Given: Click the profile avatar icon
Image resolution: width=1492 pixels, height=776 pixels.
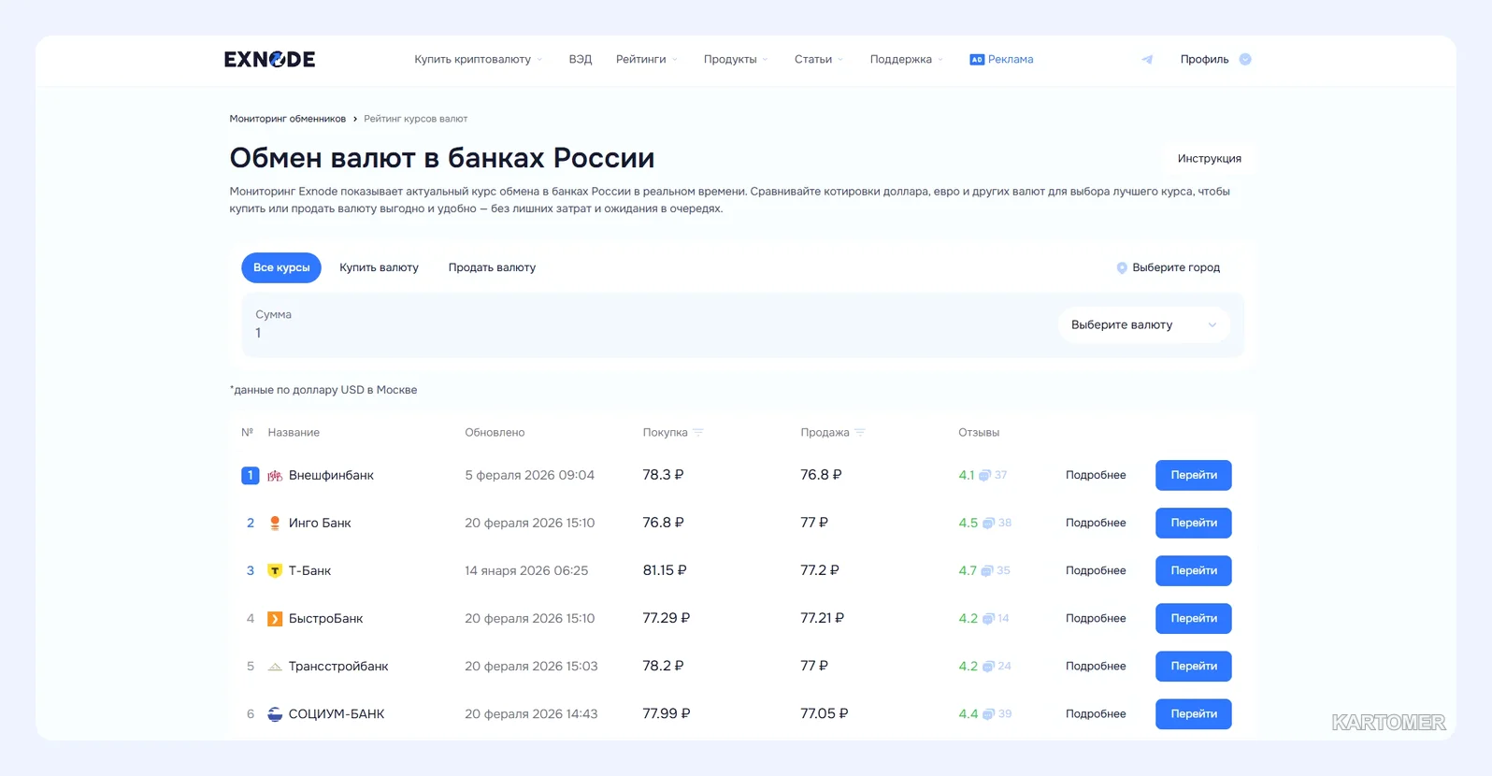Looking at the screenshot, I should [x=1245, y=59].
